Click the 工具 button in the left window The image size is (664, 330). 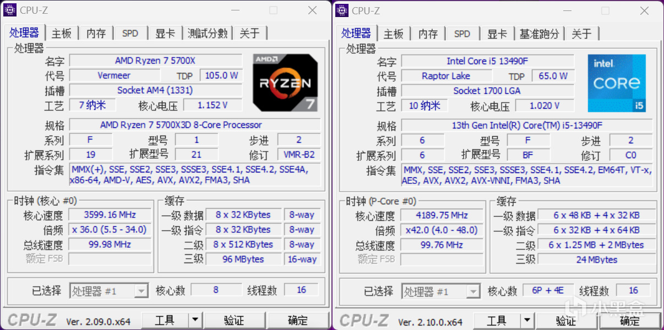pos(165,320)
